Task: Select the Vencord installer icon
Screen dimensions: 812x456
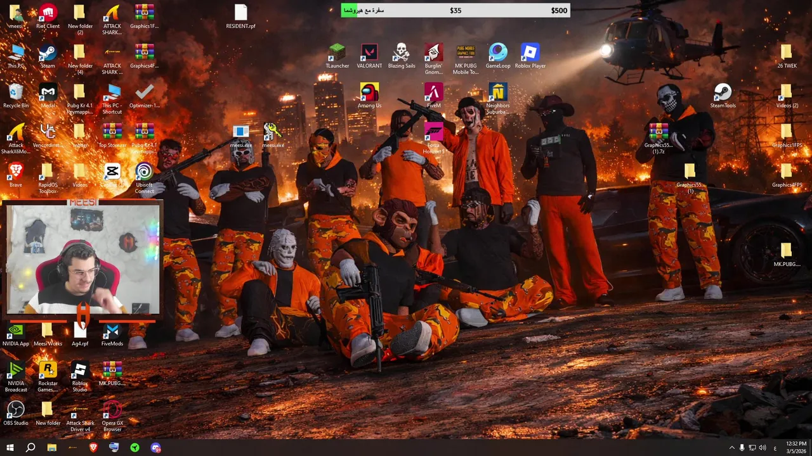Action: (48, 136)
